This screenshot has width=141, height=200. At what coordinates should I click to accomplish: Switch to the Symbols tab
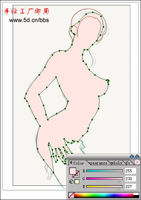116,163
